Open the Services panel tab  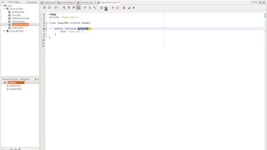tap(32, 2)
